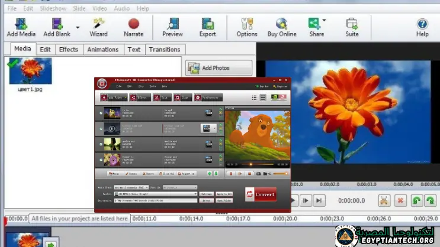Open the Audio menu
Screen dimensions: 440x247
(x=122, y=8)
